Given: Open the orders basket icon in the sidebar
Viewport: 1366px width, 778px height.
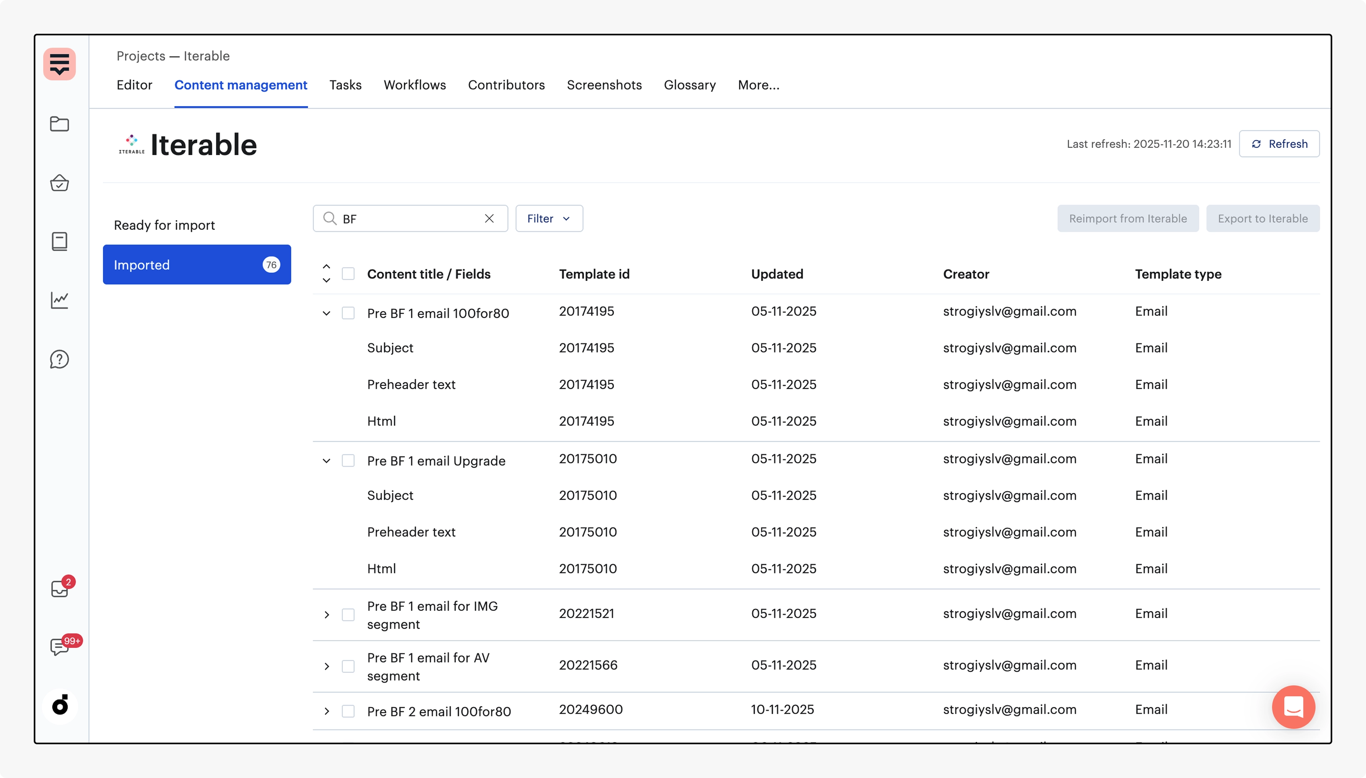Looking at the screenshot, I should [59, 183].
